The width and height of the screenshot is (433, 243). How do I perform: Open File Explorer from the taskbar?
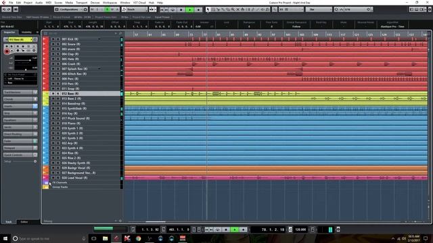106,238
